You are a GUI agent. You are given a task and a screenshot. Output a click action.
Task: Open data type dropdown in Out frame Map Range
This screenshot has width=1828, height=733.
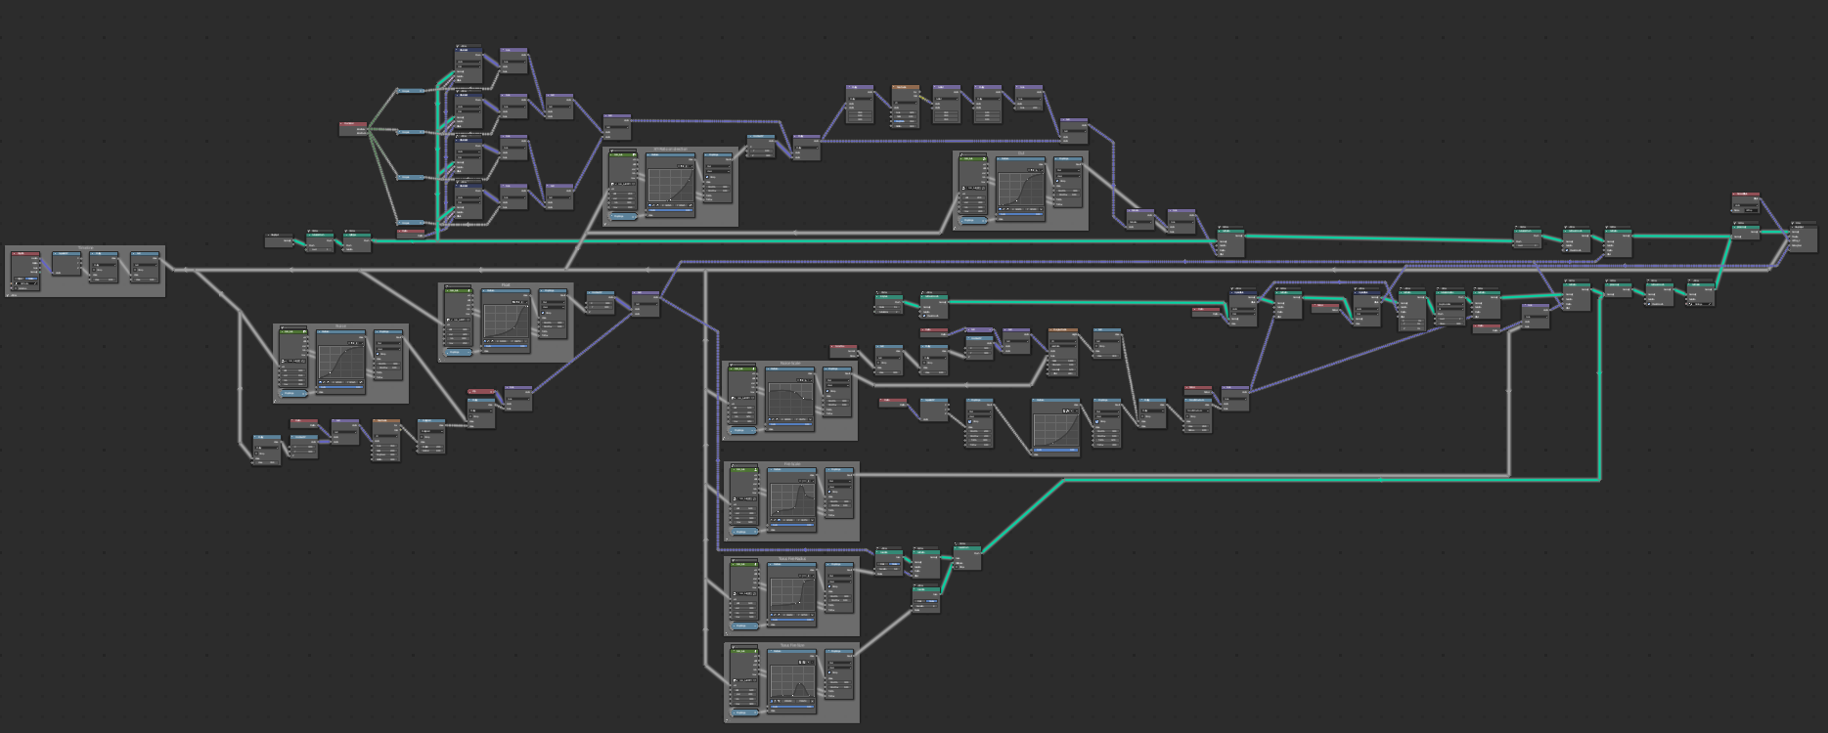(1068, 171)
